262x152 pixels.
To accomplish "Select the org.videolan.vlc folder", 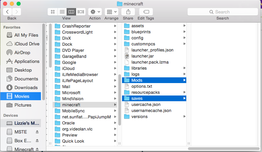I will click(85, 129).
